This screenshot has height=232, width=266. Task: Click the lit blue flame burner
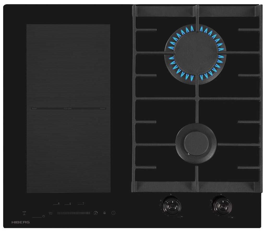(x=195, y=53)
